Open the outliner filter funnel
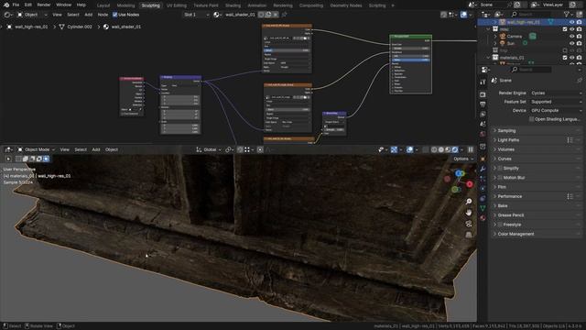 point(568,15)
